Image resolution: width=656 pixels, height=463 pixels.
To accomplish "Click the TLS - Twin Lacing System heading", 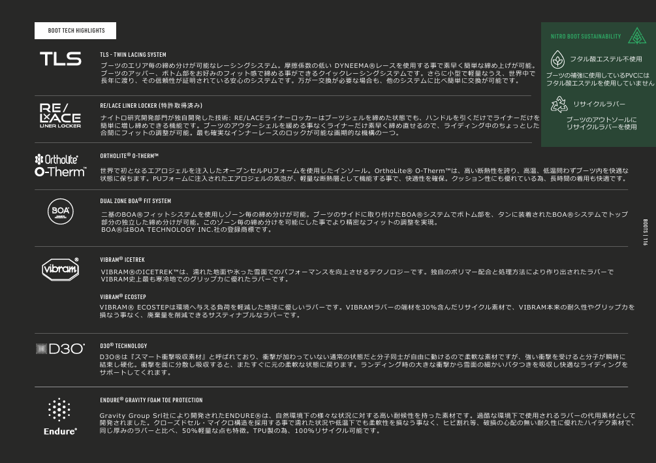I will point(133,55).
